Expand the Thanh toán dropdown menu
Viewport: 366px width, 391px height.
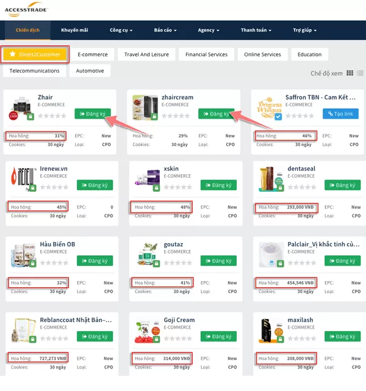(x=256, y=30)
